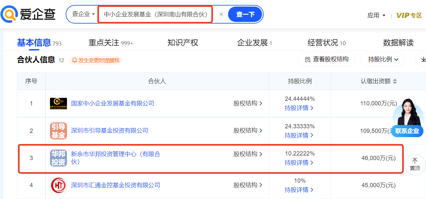Open 持股详情 for 新余市华邦投资管理中心
This screenshot has width=426, height=199.
(x=299, y=162)
